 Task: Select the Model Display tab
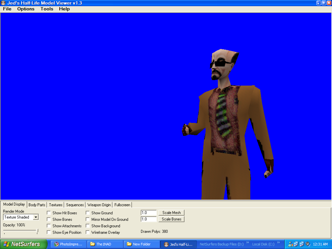(x=14, y=204)
